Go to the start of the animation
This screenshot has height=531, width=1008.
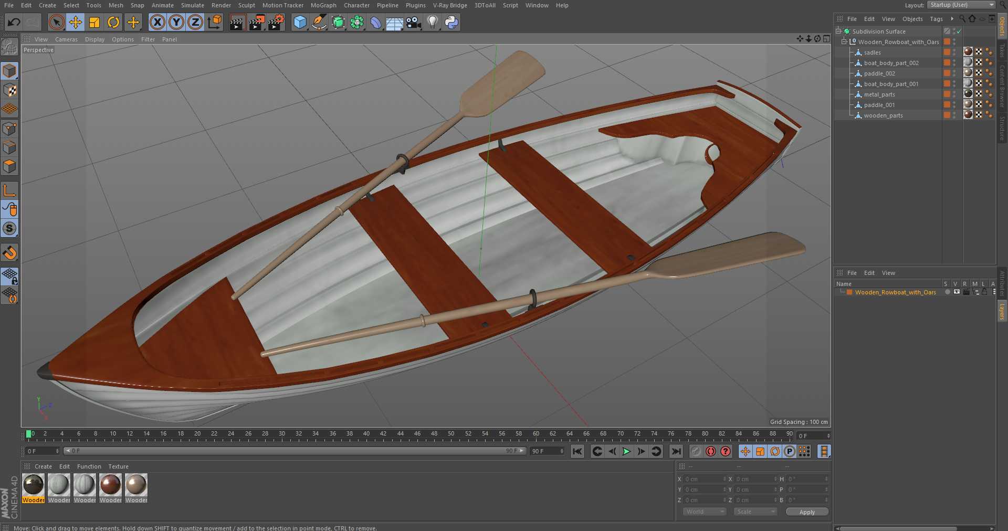coord(577,451)
